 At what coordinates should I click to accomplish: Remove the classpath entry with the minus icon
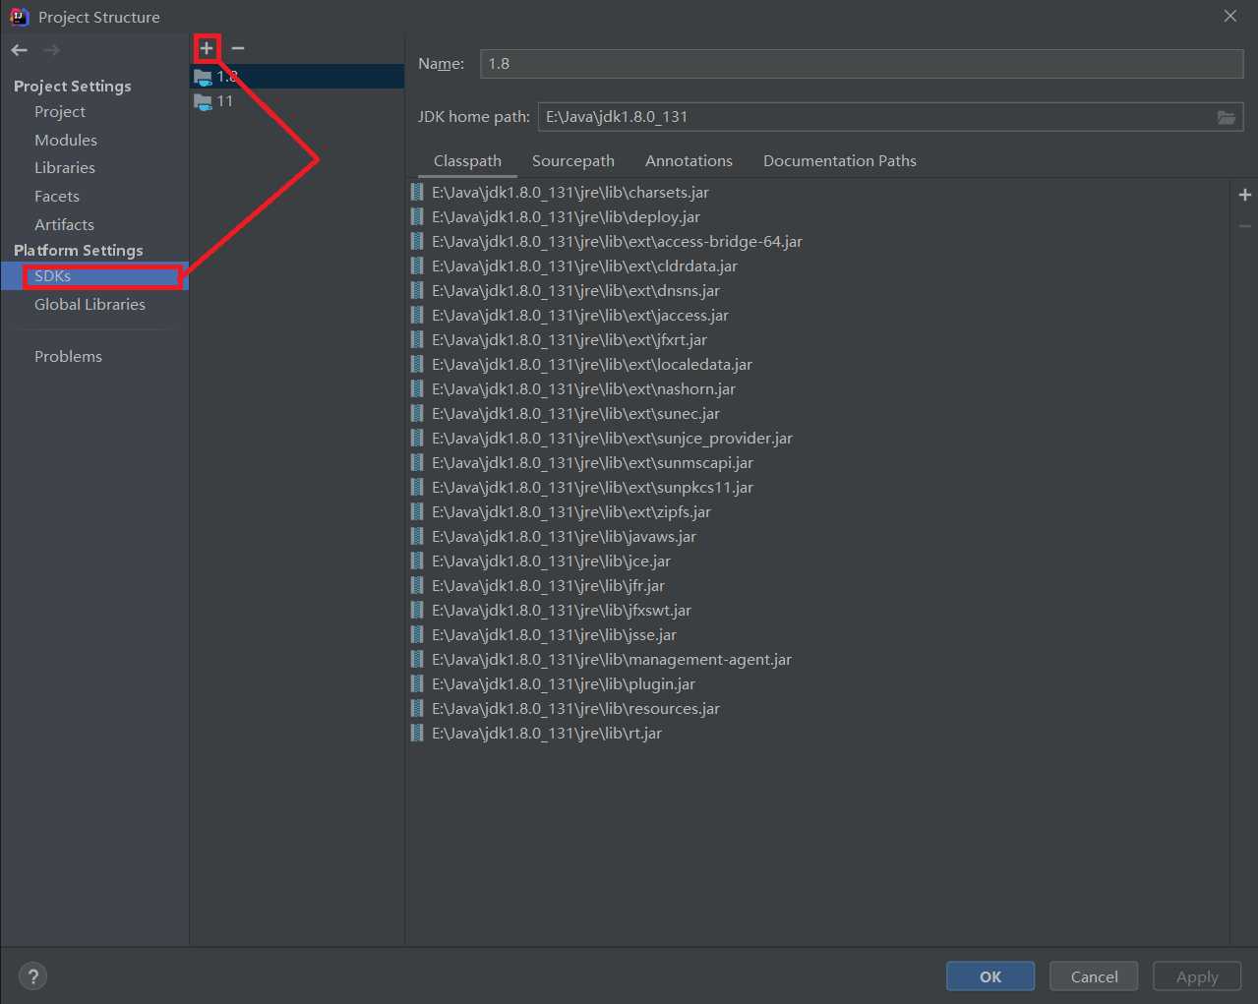[x=1245, y=226]
